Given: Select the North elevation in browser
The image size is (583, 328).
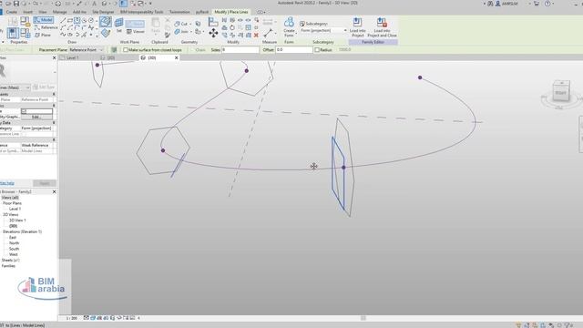Looking at the screenshot, I should [15, 243].
